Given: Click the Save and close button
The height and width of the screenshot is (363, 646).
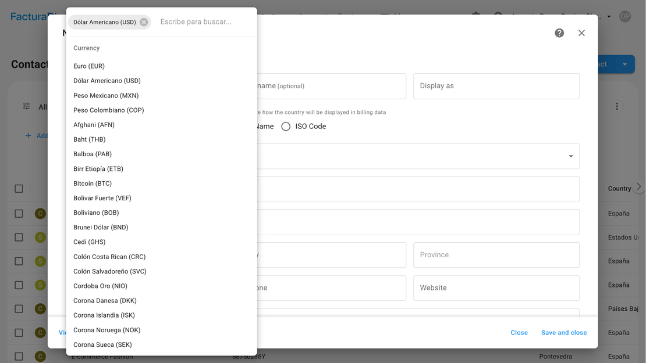Looking at the screenshot, I should [563, 333].
